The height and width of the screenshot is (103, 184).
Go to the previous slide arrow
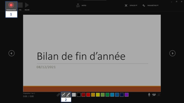coord(12,53)
